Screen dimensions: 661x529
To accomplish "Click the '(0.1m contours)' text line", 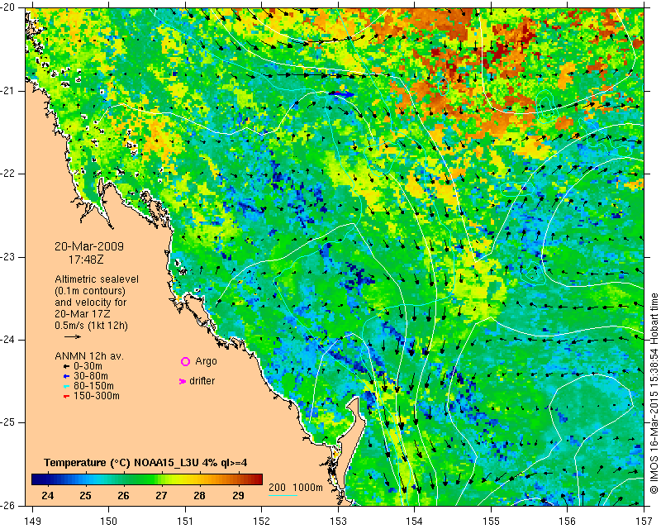I will [90, 291].
